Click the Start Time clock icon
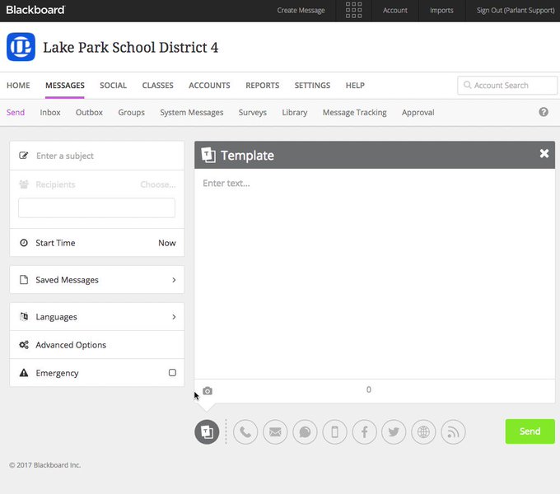Image resolution: width=560 pixels, height=494 pixels. (24, 243)
